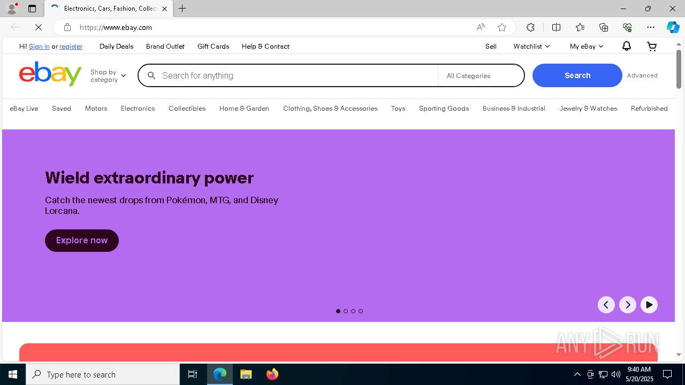Viewport: 685px width, 385px height.
Task: Open Daily Deals link
Action: [116, 47]
